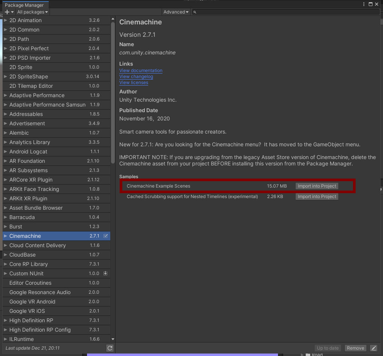Select the Google VR Android package
The image size is (383, 356).
coord(56,302)
